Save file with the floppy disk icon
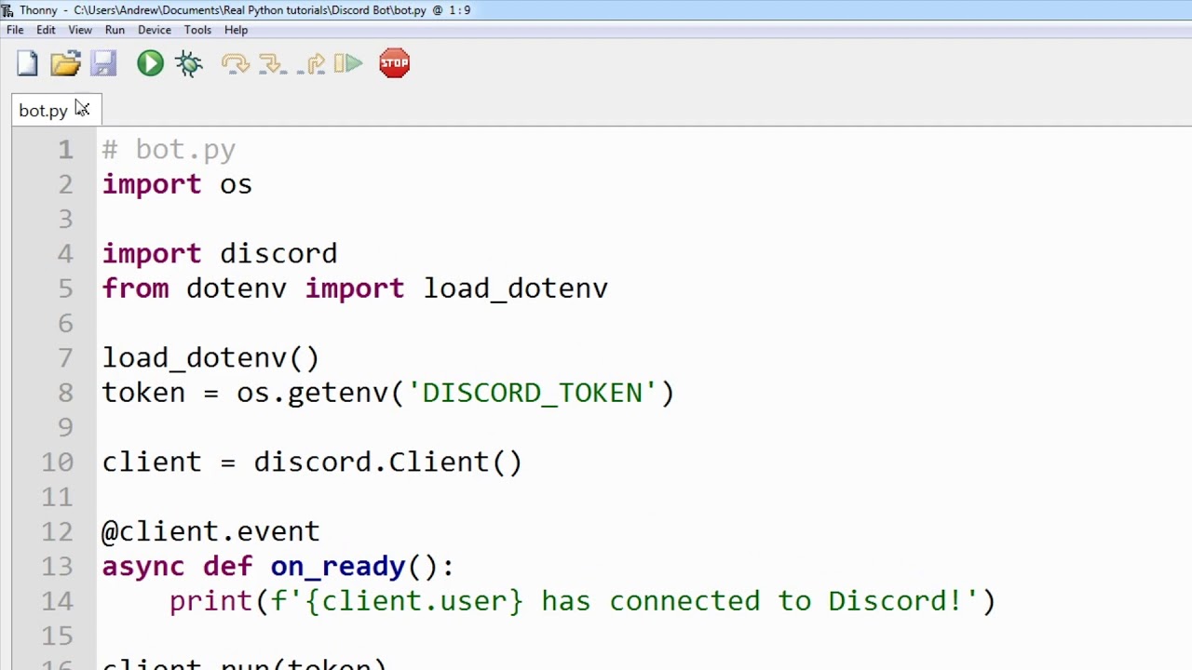 point(103,63)
